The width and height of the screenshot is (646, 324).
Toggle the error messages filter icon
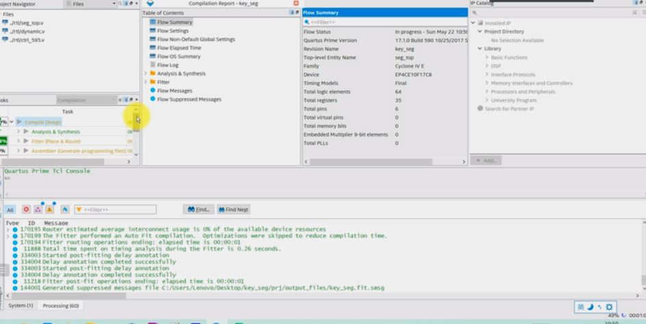(26, 210)
